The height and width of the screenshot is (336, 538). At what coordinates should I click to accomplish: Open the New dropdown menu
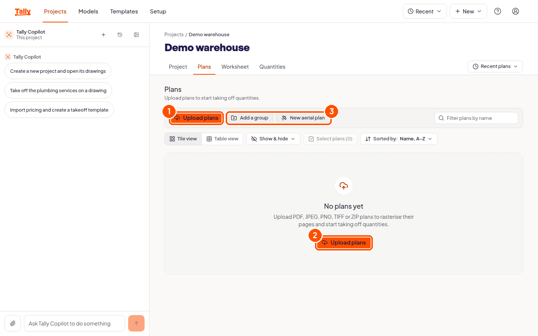pyautogui.click(x=469, y=11)
